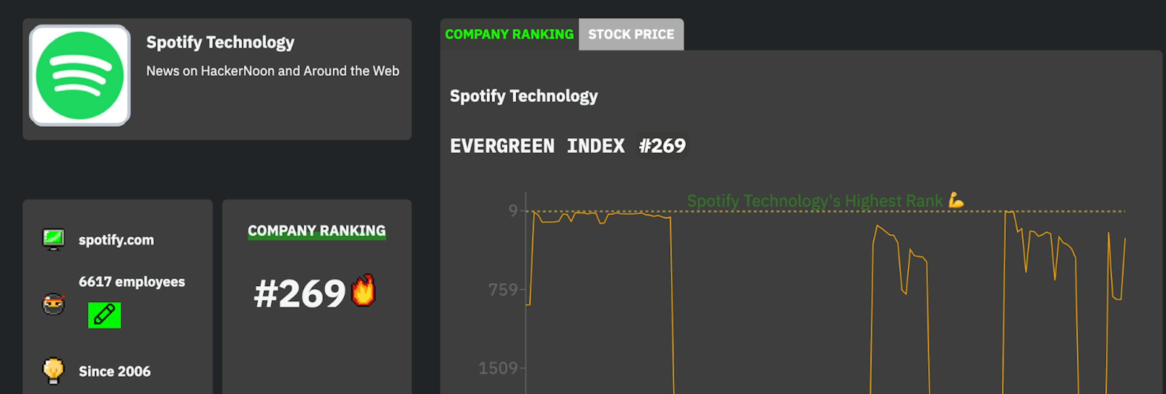Click the Spotify logo image
Viewport: 1166px width, 394px height.
(x=80, y=76)
